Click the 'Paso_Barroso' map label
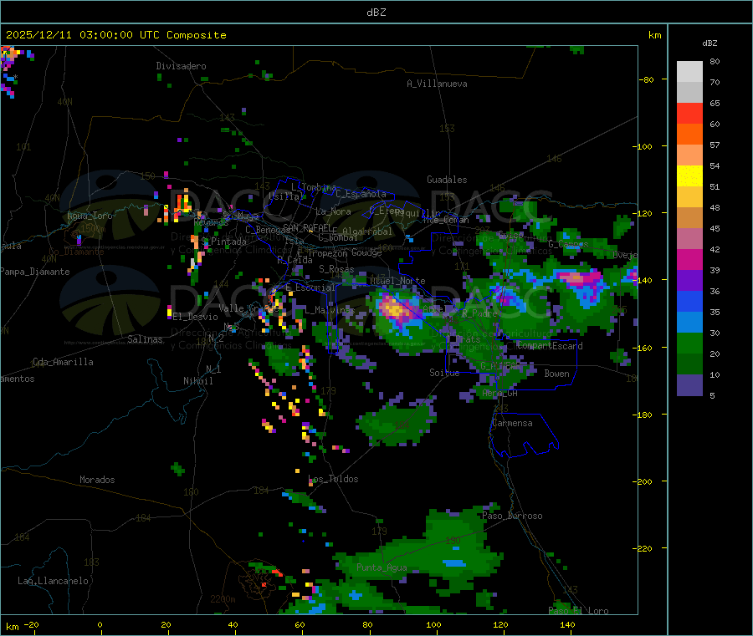Viewport: 753px width, 636px height. click(512, 516)
